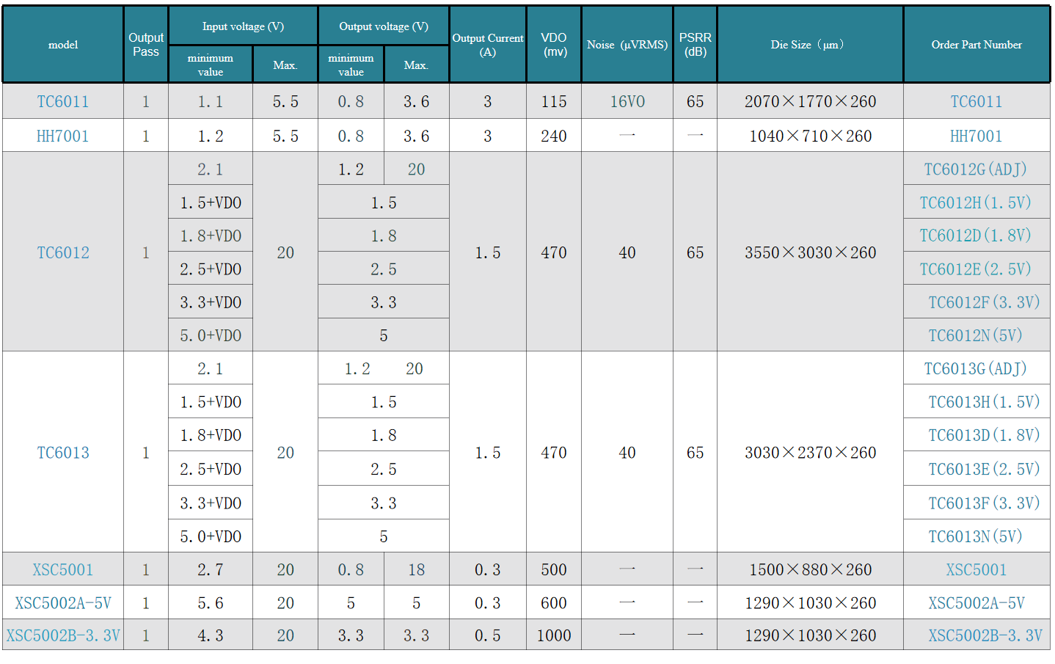The height and width of the screenshot is (664, 1055).
Task: Open the HH7001 model link
Action: (63, 136)
